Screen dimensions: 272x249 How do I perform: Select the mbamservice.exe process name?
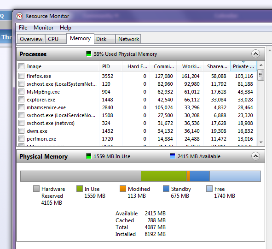[46, 107]
